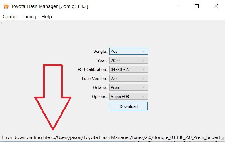Click the Tune Version: label

click(x=94, y=79)
